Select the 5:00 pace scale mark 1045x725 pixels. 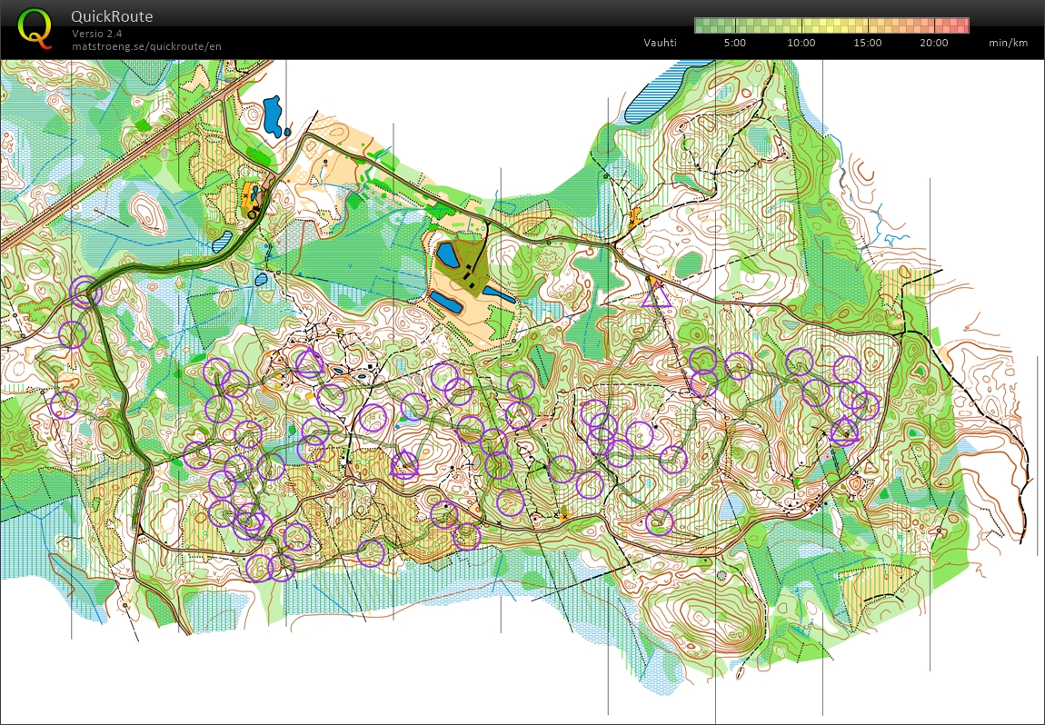735,43
